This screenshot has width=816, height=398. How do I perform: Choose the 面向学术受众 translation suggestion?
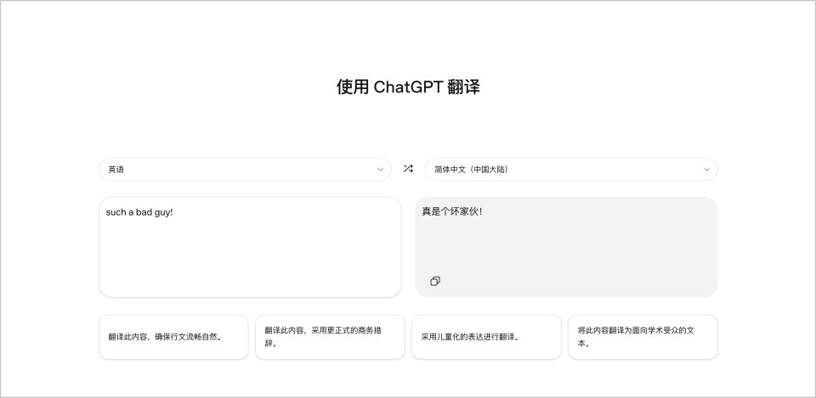pos(643,337)
